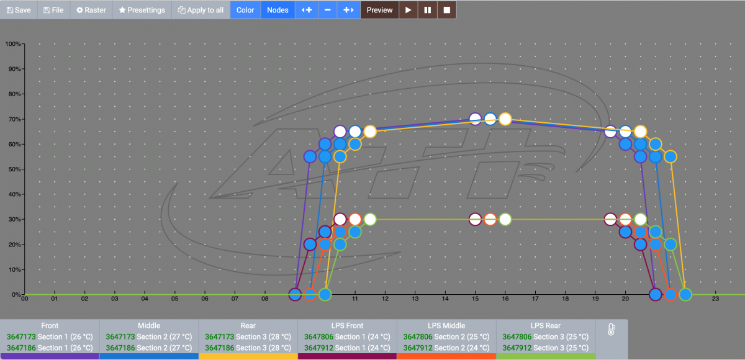Image resolution: width=745 pixels, height=360 pixels.
Task: Click the Save button in the toolbar
Action: (19, 10)
